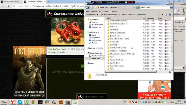Image resolution: width=186 pixels, height=105 pixels.
Task: Open WinRAR from the taskbar
Action: coord(68,102)
